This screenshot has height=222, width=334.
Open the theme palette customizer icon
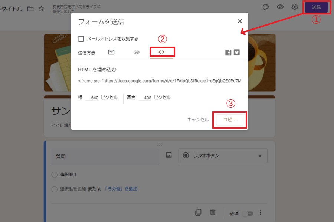pyautogui.click(x=265, y=7)
